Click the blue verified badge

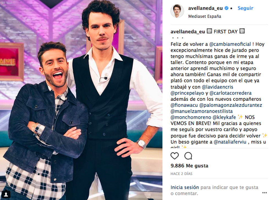tap(226, 8)
